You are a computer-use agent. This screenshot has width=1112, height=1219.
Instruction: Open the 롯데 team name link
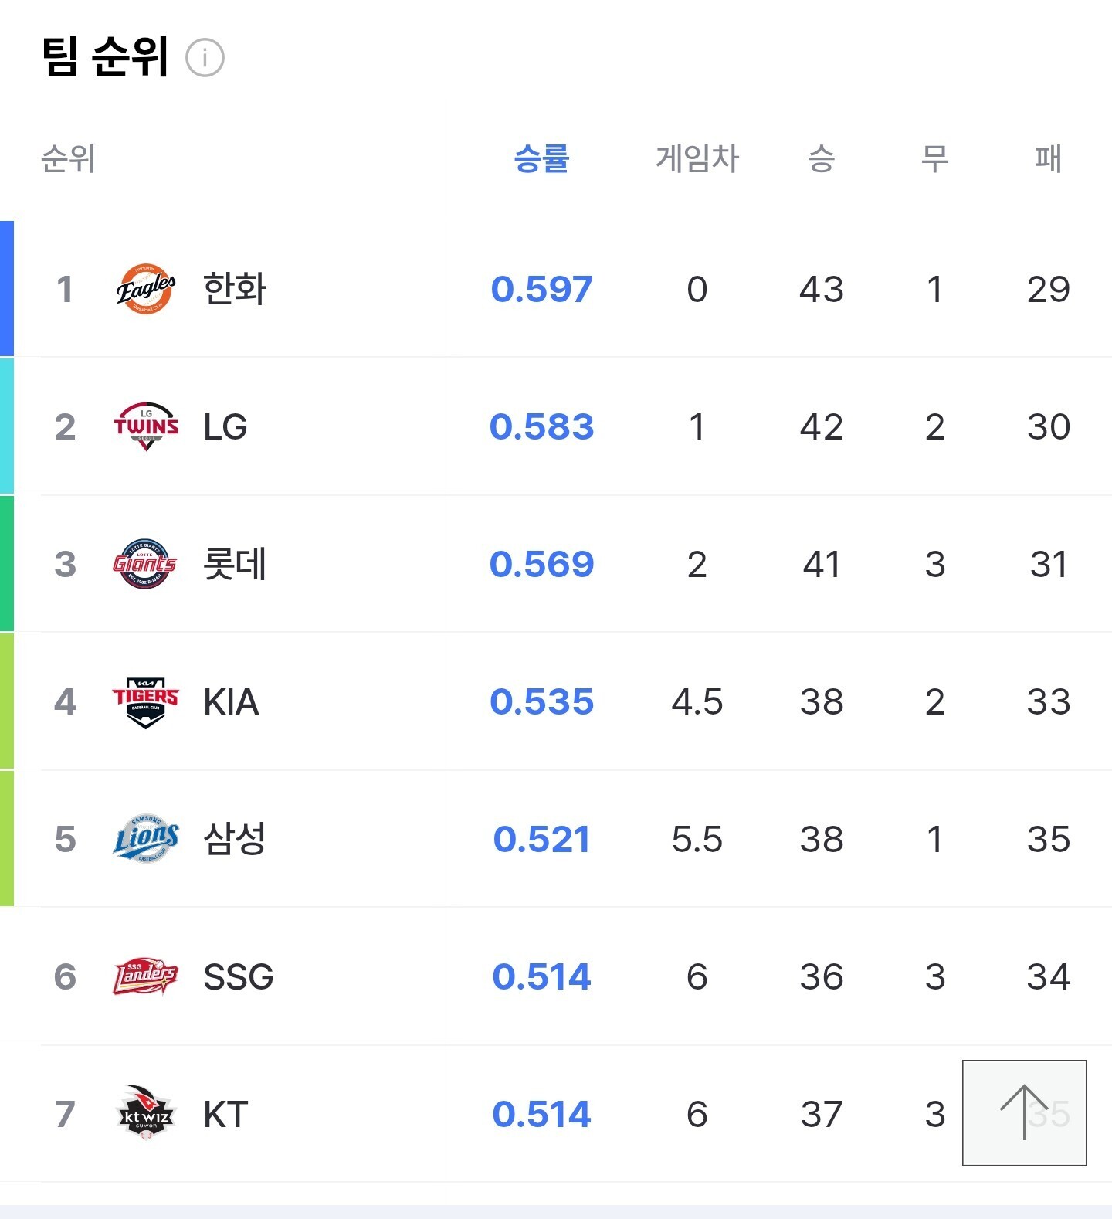click(235, 564)
